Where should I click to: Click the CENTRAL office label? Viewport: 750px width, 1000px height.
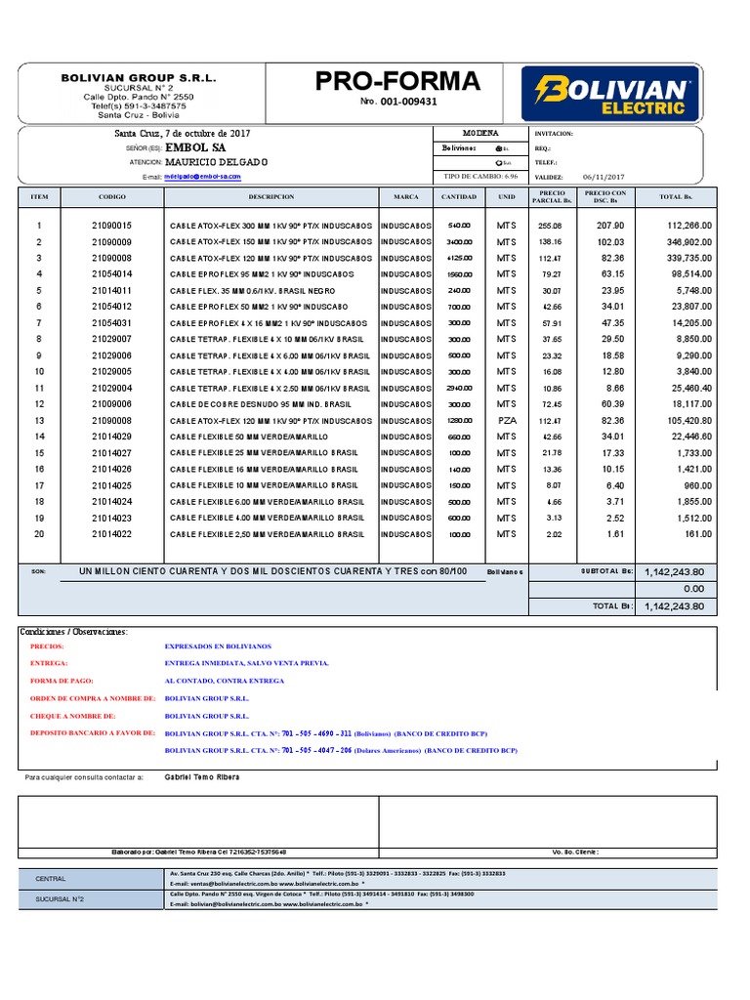pyautogui.click(x=51, y=879)
